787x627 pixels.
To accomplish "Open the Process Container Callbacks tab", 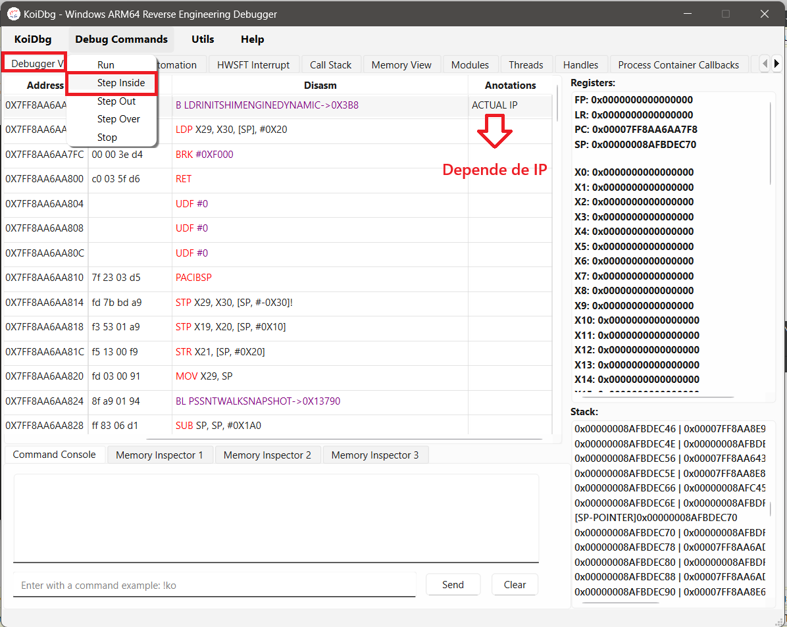I will point(678,64).
